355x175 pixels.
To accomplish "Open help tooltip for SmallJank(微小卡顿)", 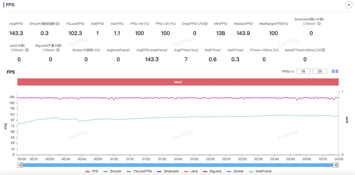I will tap(319, 24).
